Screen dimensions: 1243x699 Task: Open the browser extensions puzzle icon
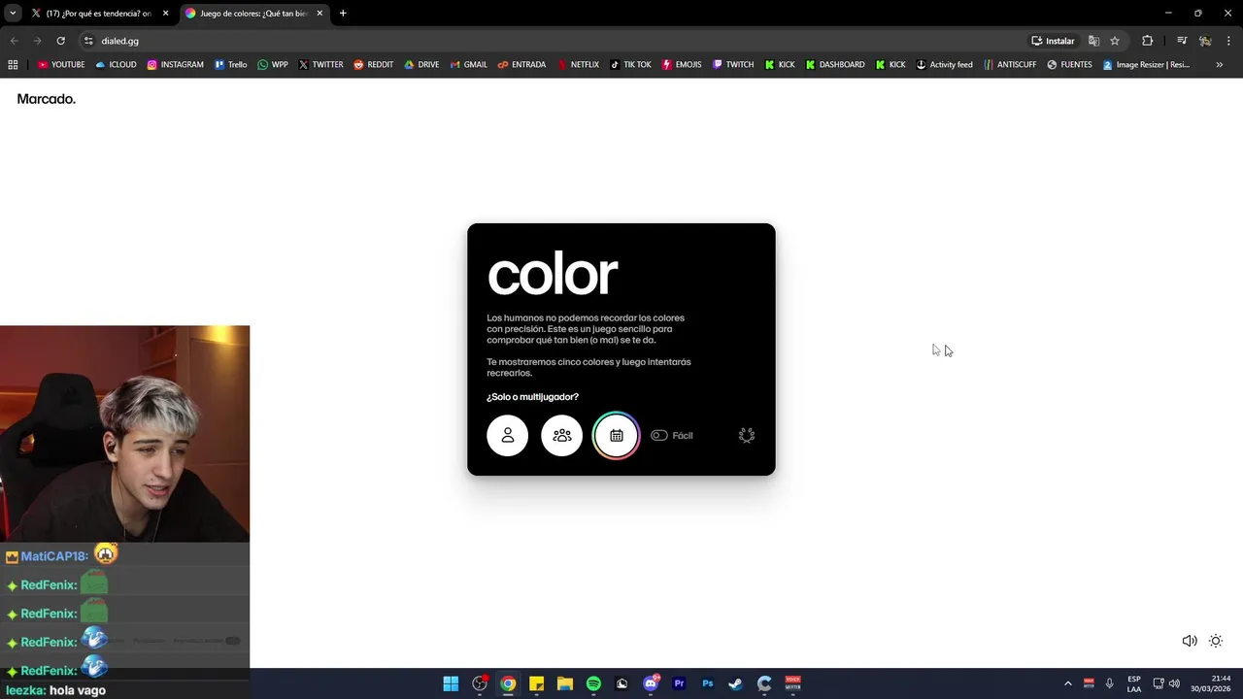click(x=1147, y=41)
